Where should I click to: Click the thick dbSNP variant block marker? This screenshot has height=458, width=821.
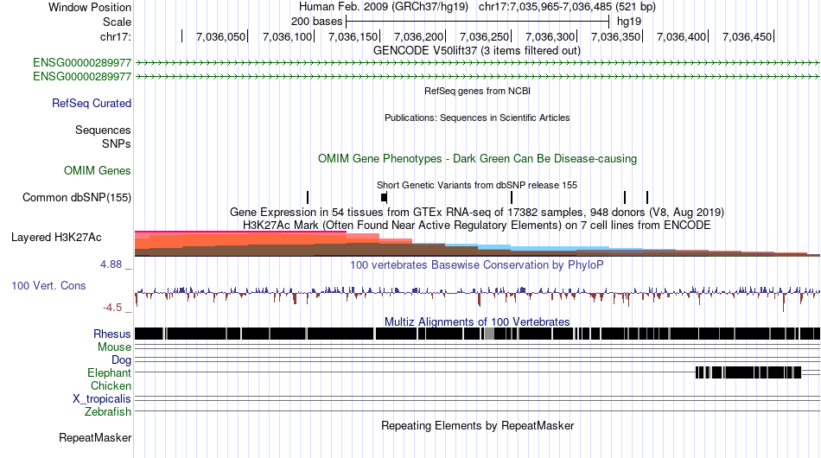point(384,197)
